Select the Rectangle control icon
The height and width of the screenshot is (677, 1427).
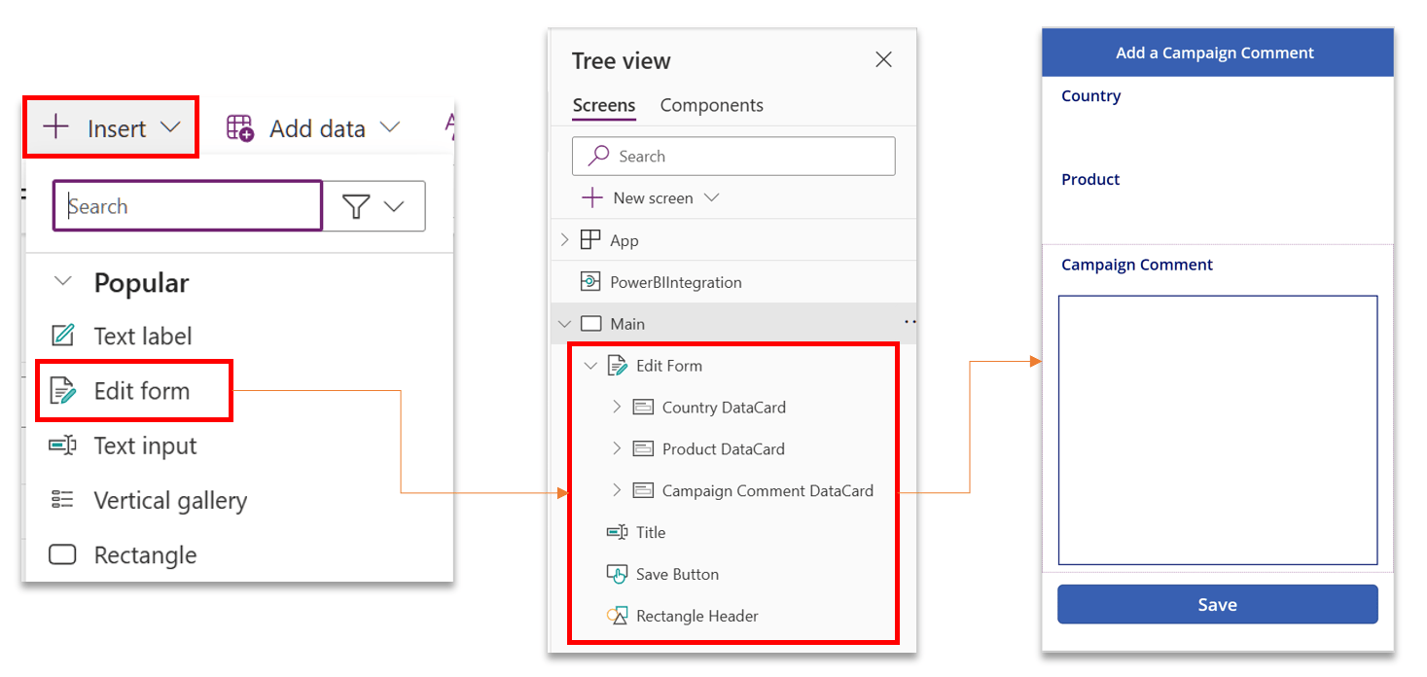click(x=61, y=554)
